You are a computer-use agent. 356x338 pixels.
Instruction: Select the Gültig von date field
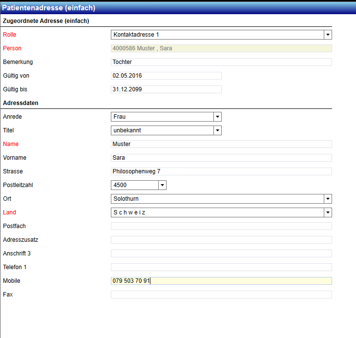[x=166, y=76]
